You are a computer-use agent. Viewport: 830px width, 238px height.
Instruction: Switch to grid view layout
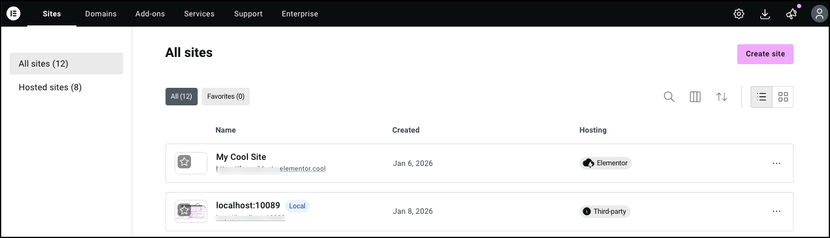pos(783,97)
